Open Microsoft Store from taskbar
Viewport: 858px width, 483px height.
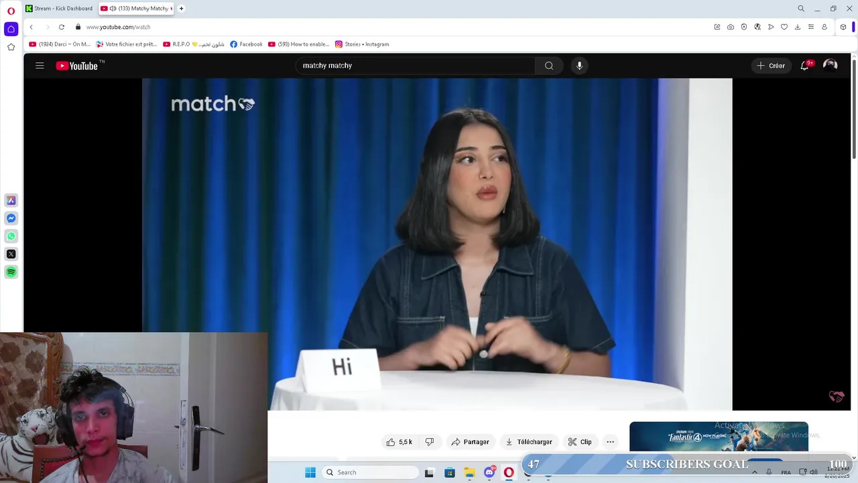[450, 472]
